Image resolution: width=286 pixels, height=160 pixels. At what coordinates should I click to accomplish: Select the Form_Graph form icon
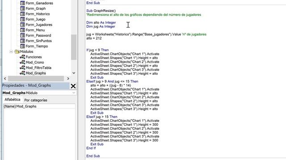click(x=22, y=8)
